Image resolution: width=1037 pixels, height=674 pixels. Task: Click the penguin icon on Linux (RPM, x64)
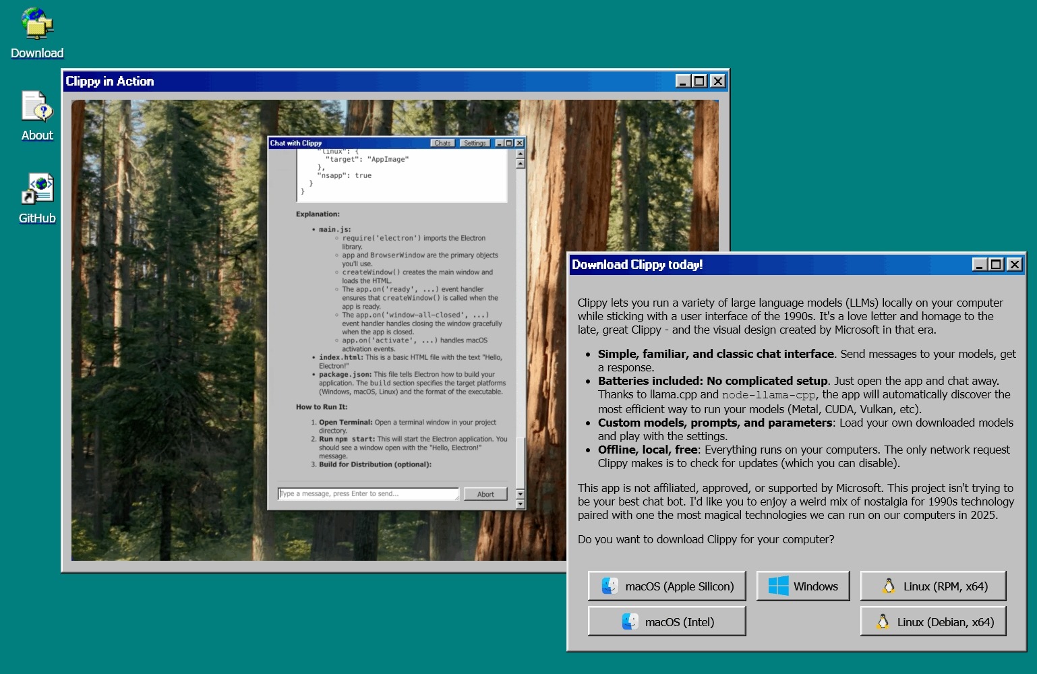(889, 586)
